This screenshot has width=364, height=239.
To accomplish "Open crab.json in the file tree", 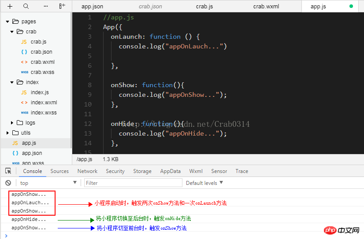I will [41, 52].
